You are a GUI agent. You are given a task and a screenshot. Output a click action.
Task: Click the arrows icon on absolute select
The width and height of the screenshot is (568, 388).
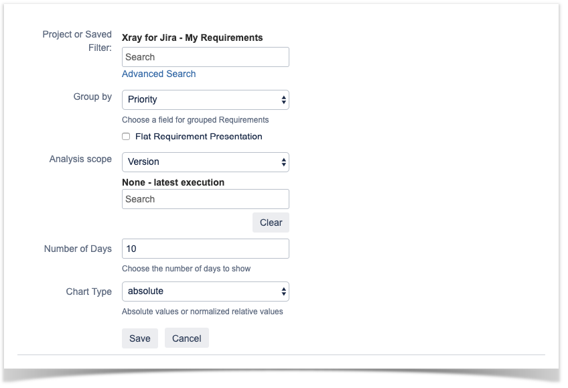283,292
